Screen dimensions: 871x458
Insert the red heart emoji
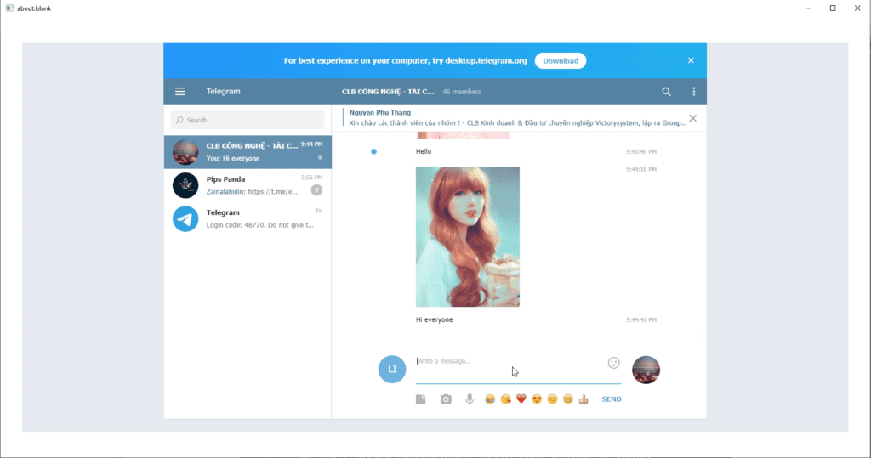(x=521, y=399)
